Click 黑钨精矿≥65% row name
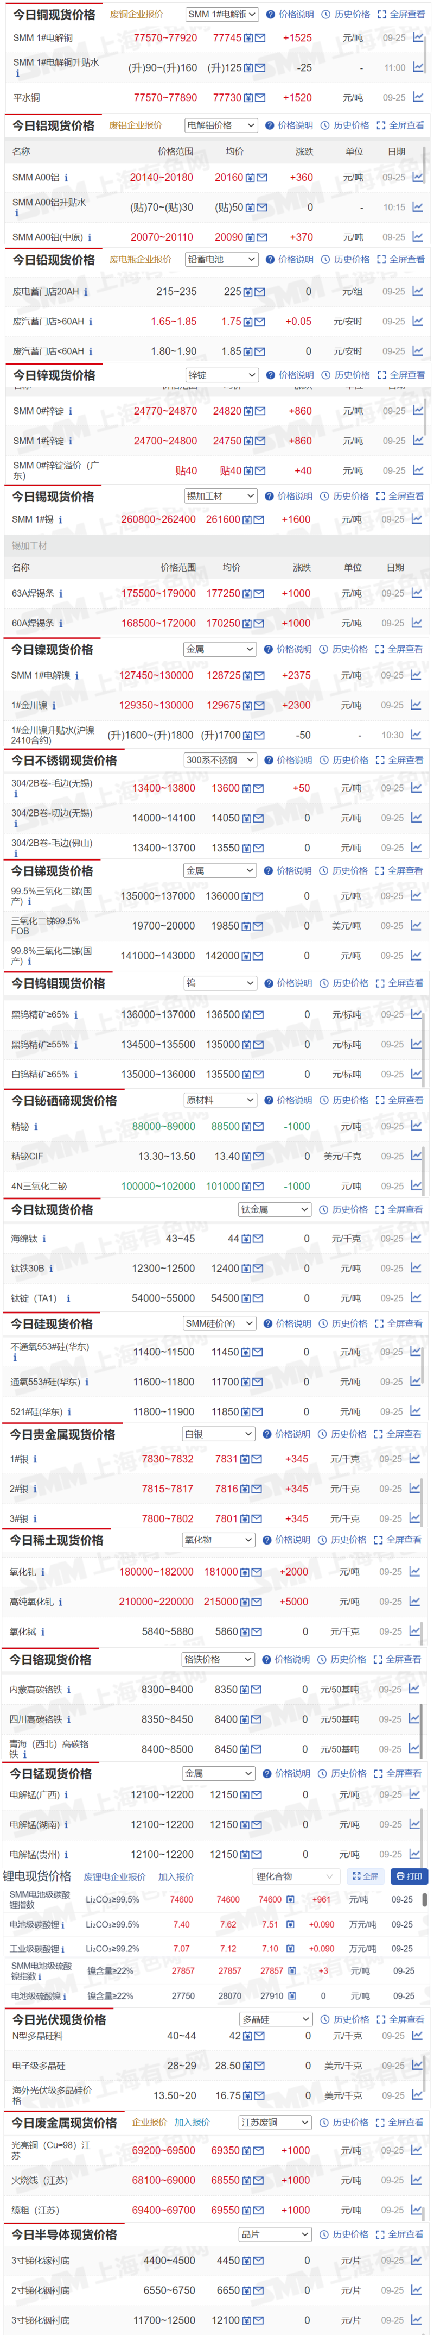Screen dimensions: 434x2335 coord(40,1014)
